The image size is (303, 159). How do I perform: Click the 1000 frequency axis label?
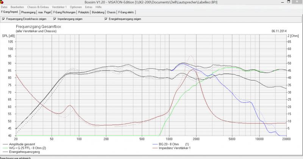(169, 139)
